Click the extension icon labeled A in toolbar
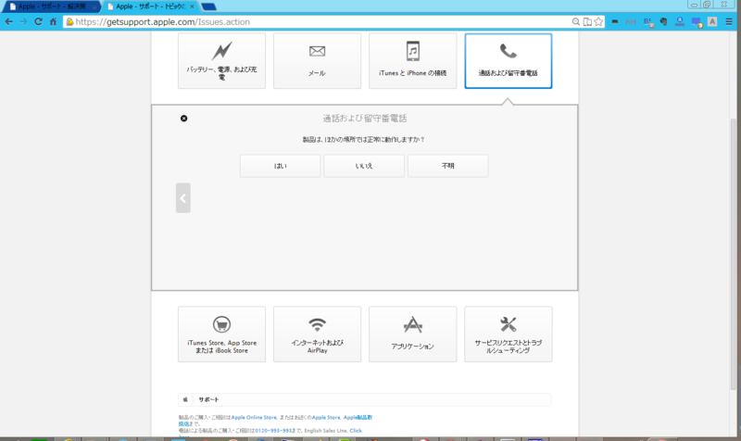The height and width of the screenshot is (441, 741). pos(712,21)
